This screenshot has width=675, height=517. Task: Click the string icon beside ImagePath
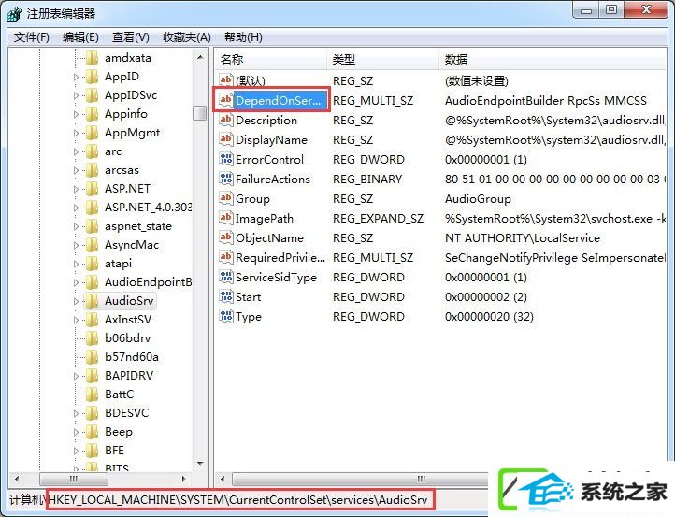click(226, 218)
